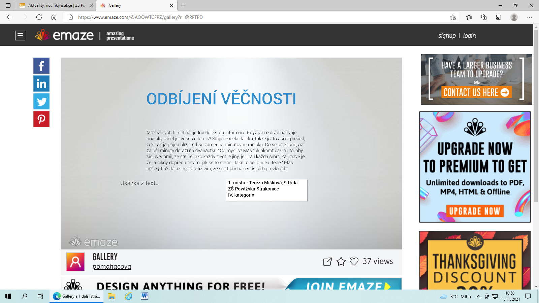Open the emaze hamburger menu
The image size is (539, 303).
20,35
